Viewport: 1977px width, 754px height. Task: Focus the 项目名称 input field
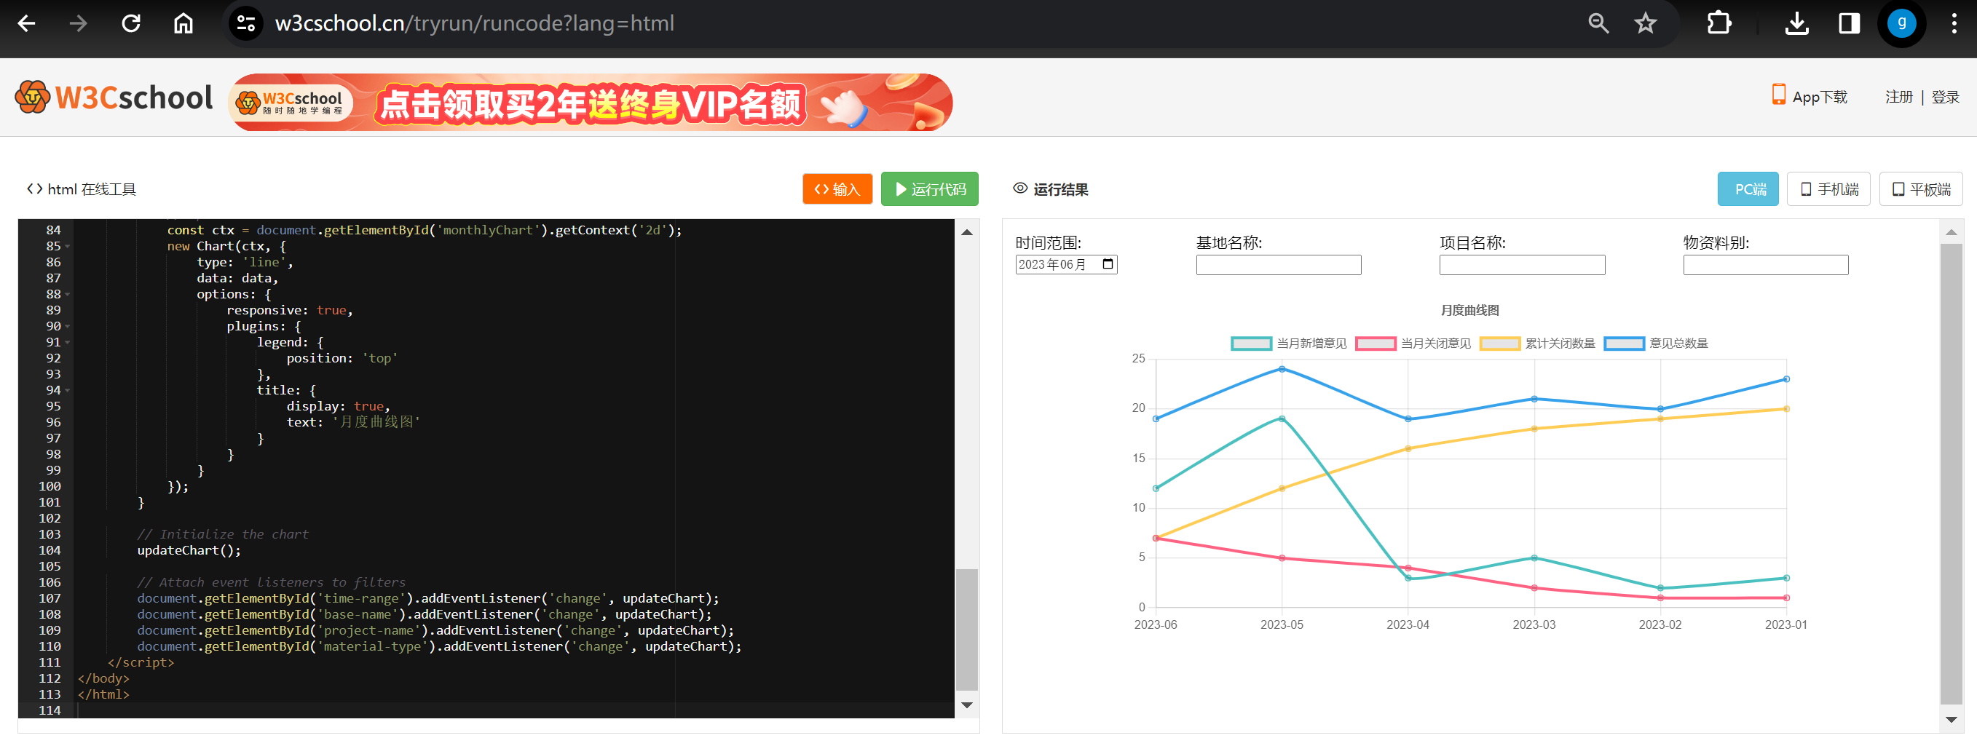[x=1522, y=266]
